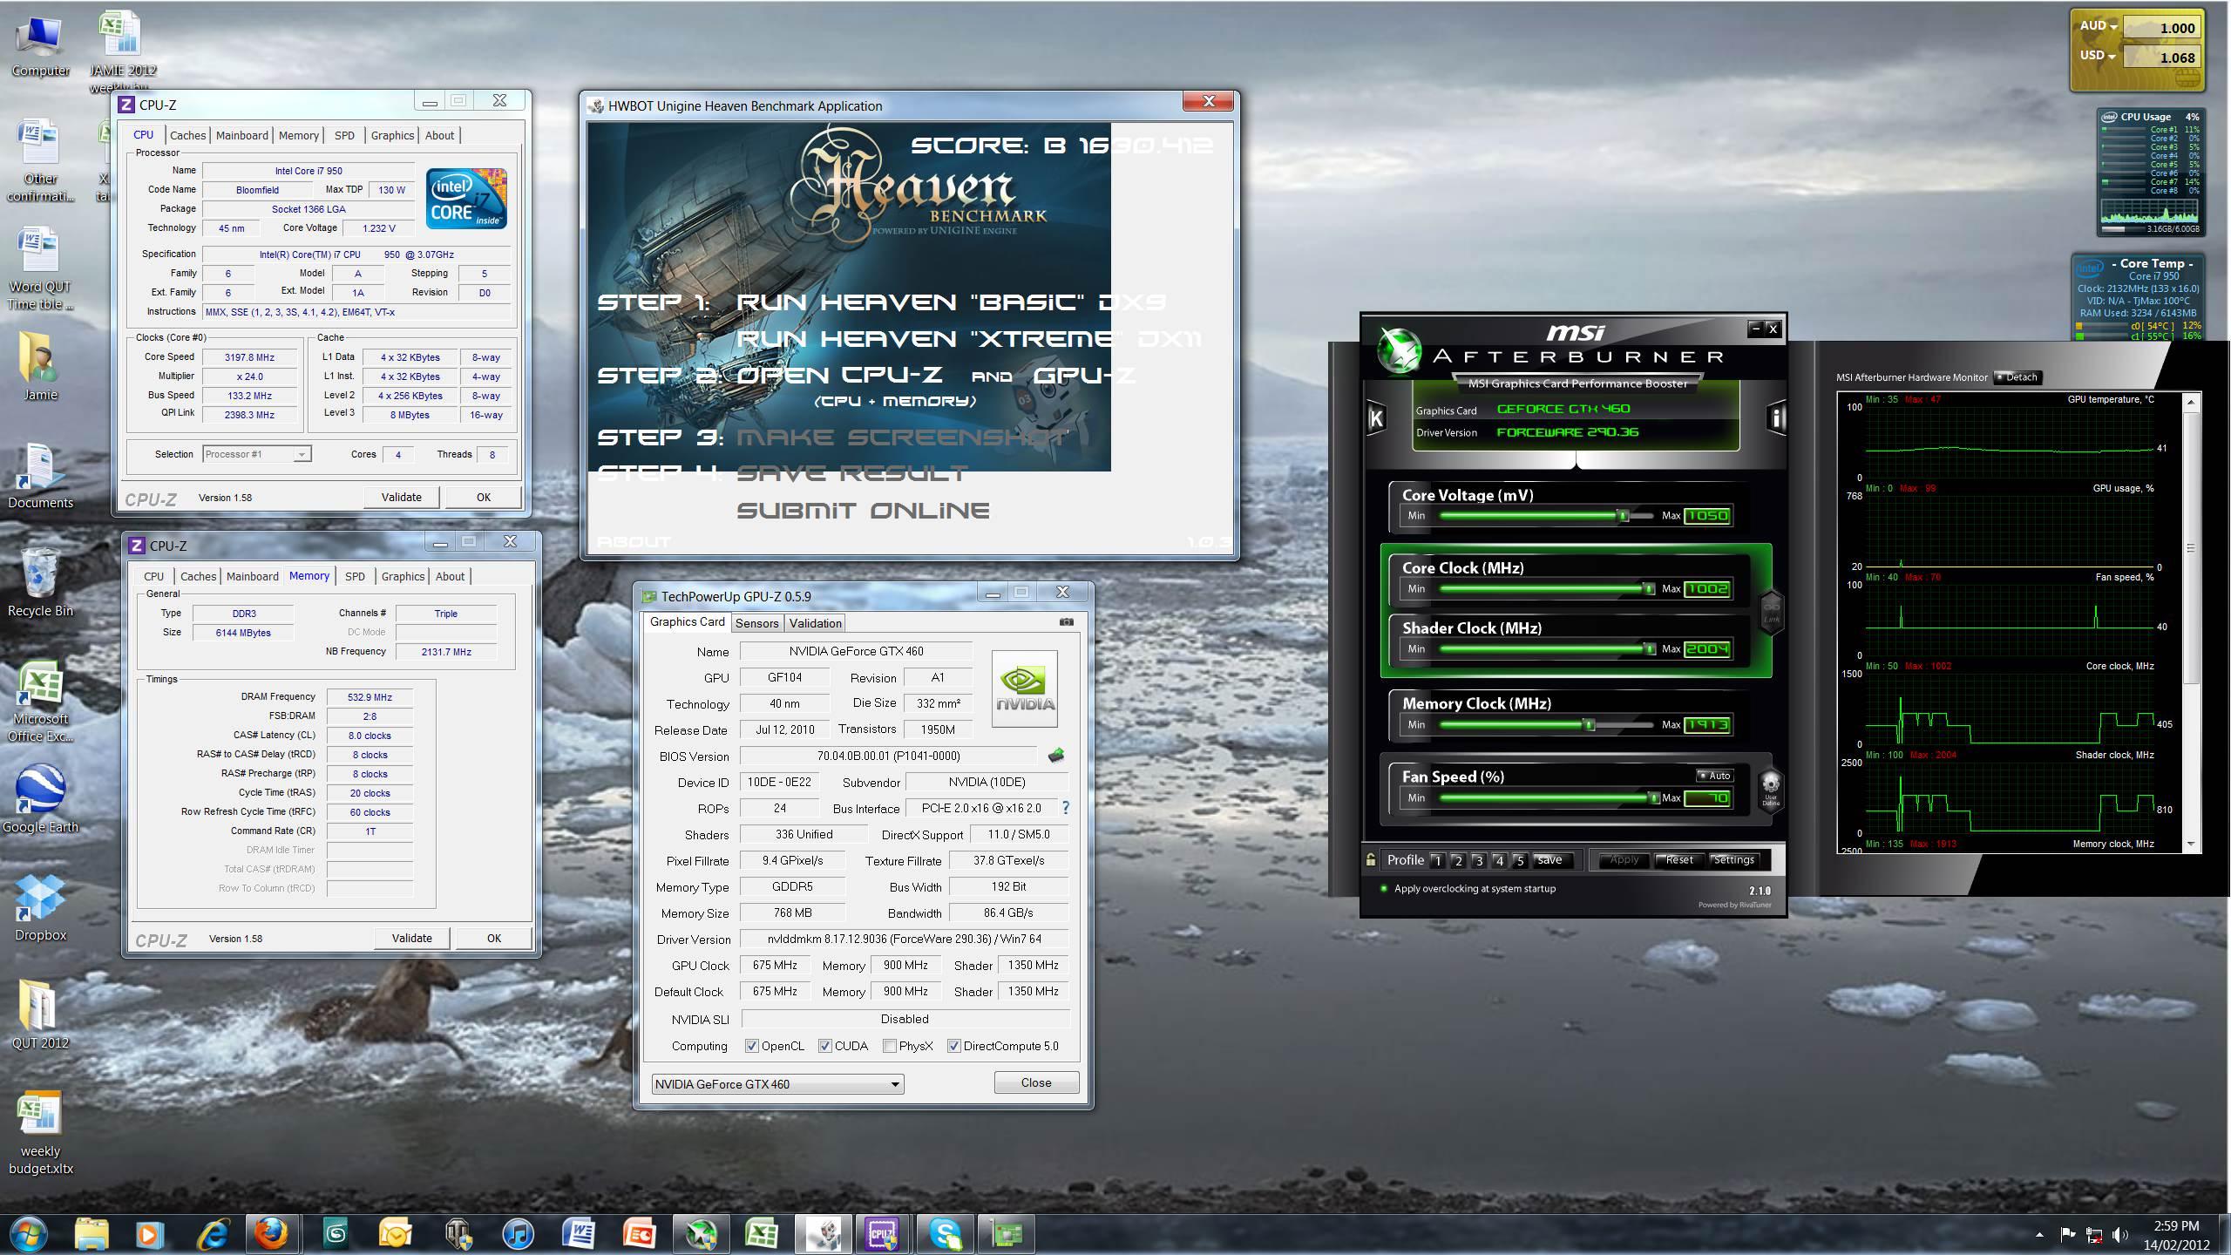
Task: Click the Afterburner Apply button
Action: tap(1624, 860)
